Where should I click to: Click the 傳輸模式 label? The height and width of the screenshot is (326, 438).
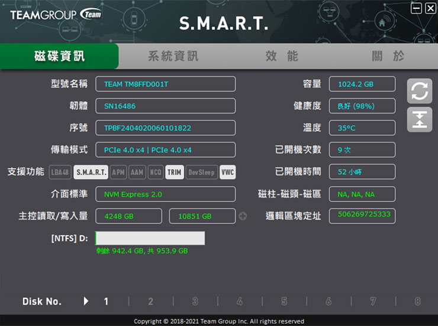69,150
